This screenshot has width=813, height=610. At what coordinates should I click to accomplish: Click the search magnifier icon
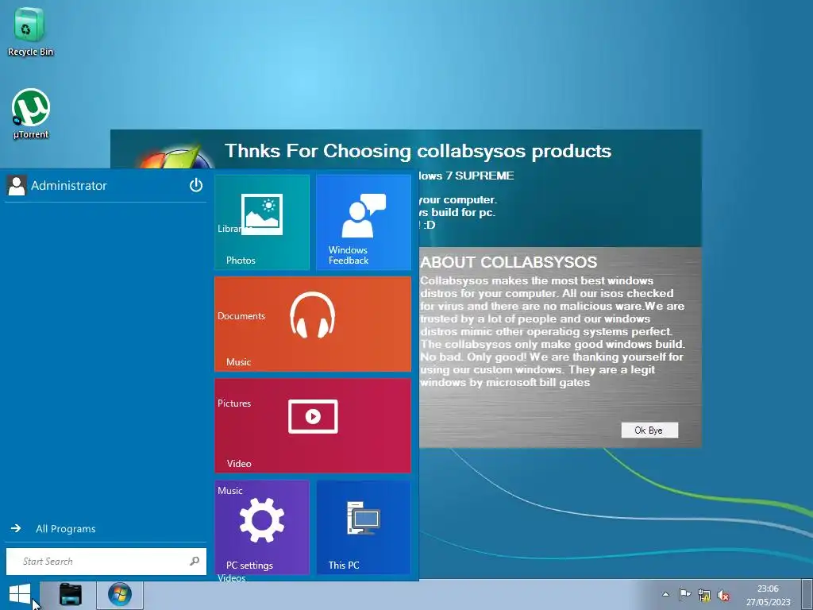pyautogui.click(x=195, y=561)
